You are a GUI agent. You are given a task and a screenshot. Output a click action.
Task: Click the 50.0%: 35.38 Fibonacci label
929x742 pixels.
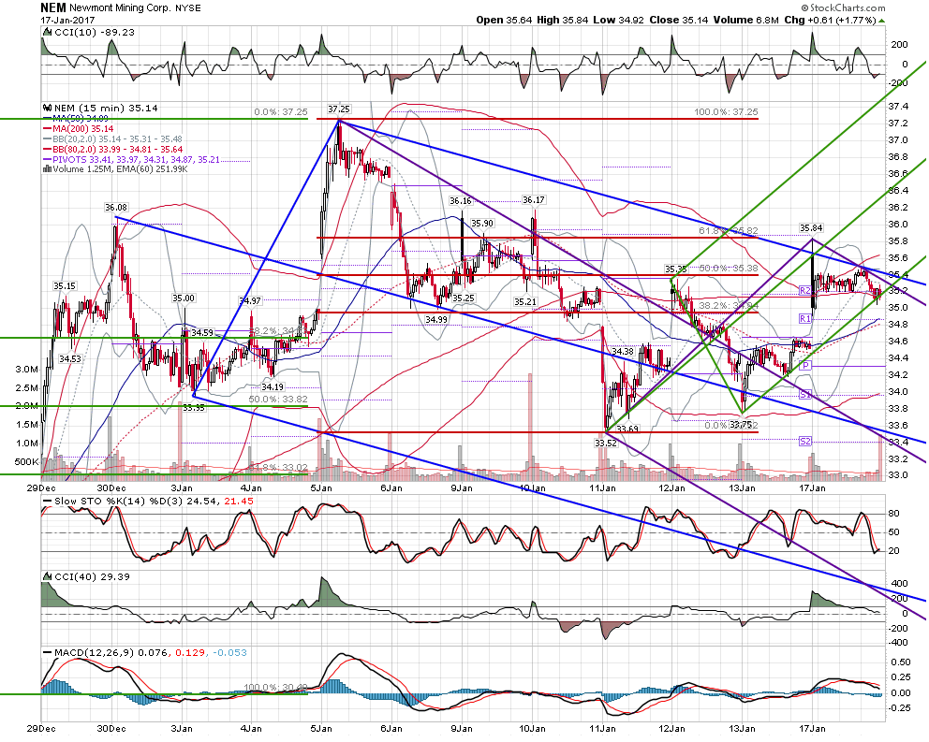729,269
